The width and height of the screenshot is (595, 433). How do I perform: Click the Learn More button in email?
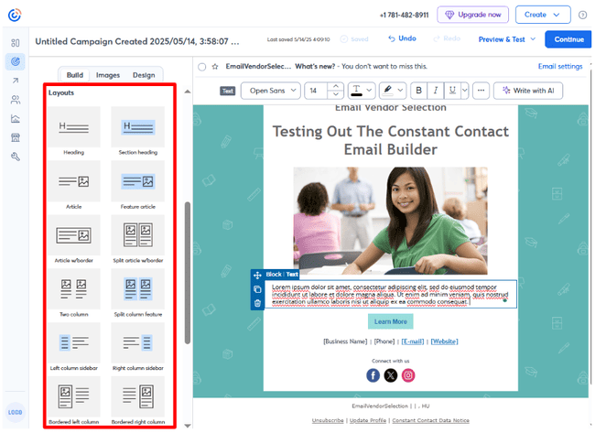pos(391,321)
